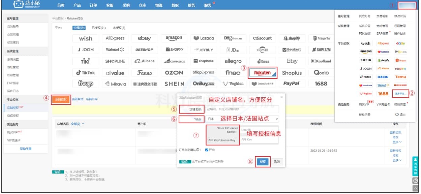Screen dimensions: 421x194
Task: Click the SHEIN platform icon
Action: pos(174,84)
